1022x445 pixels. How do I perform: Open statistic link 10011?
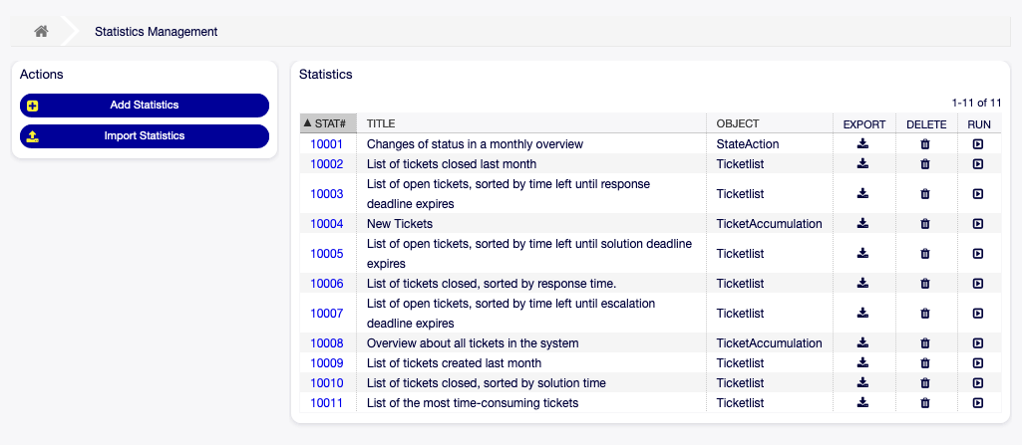click(327, 403)
